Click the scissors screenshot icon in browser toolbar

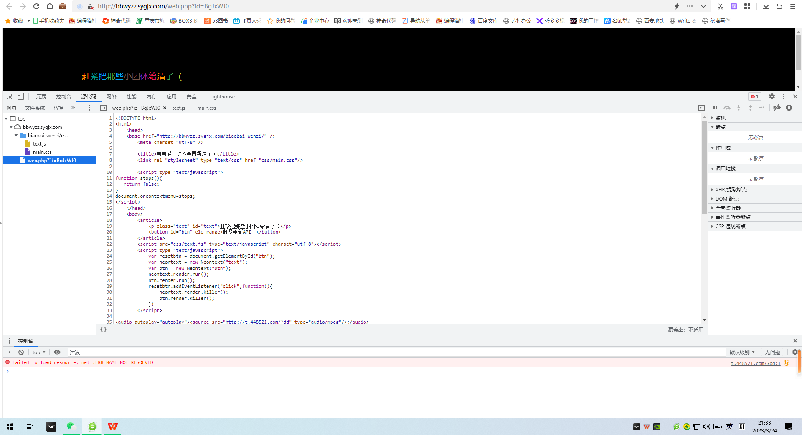click(x=721, y=6)
